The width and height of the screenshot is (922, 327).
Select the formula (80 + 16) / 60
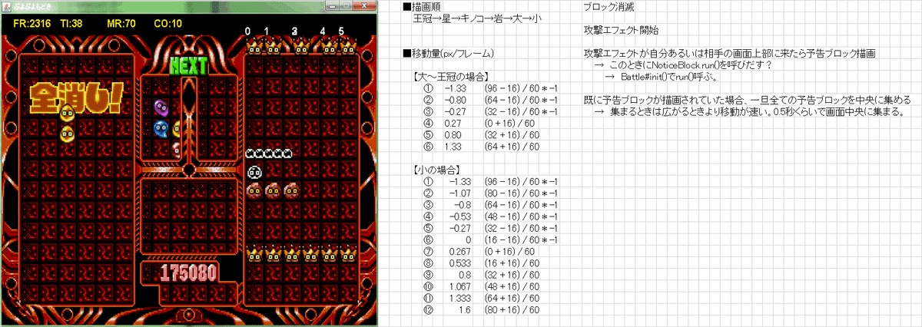[512, 308]
